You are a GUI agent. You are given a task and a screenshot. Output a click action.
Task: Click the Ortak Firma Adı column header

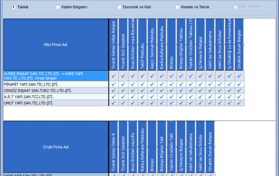click(55, 147)
